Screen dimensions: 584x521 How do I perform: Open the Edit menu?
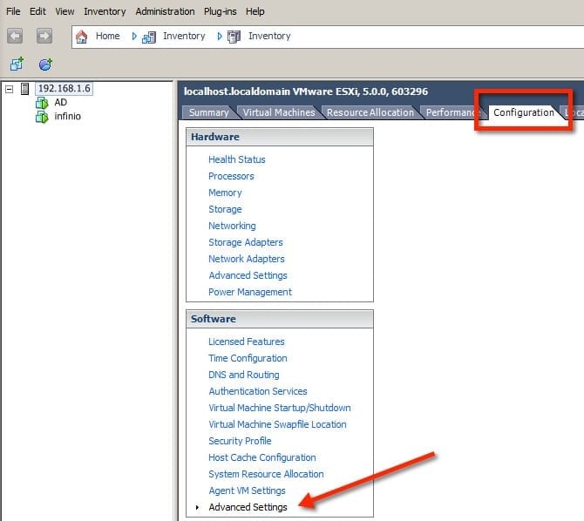click(x=37, y=11)
